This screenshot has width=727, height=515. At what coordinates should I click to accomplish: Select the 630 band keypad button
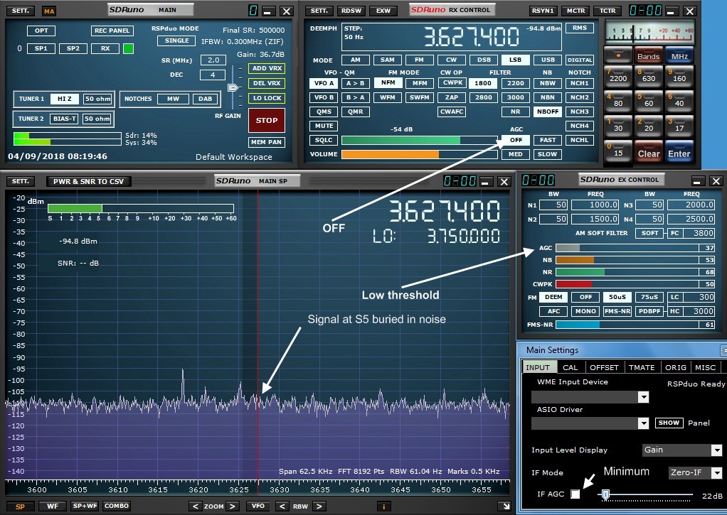[649, 77]
